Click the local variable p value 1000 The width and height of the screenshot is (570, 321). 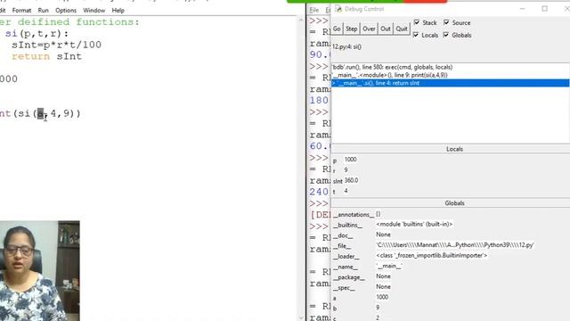350,160
